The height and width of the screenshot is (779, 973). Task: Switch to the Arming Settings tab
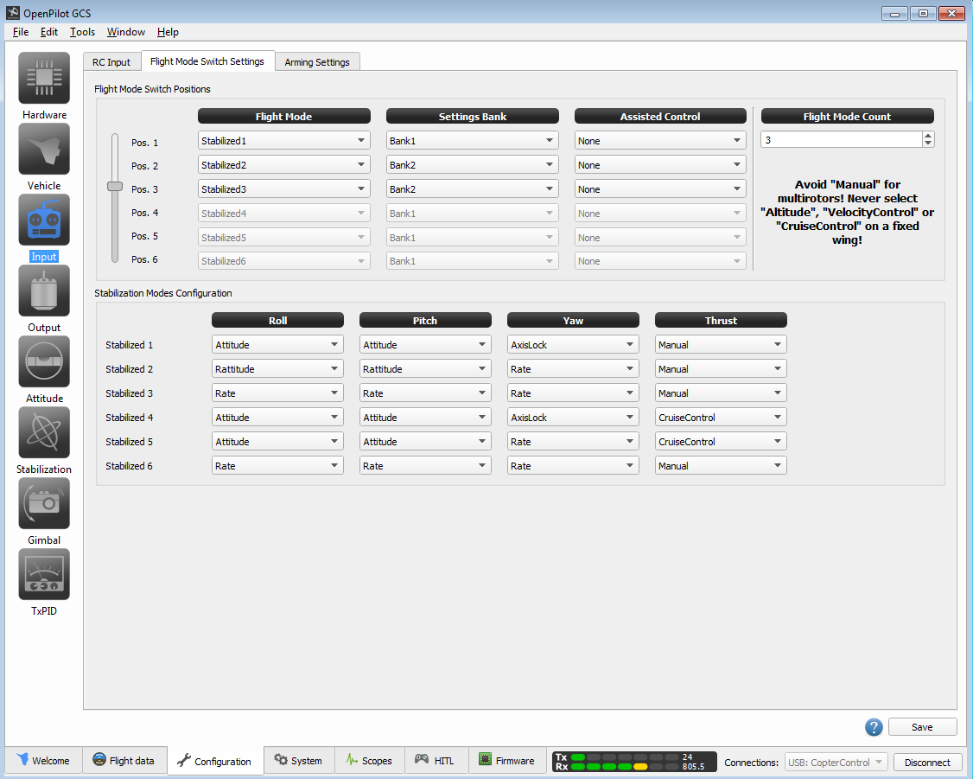pyautogui.click(x=317, y=62)
